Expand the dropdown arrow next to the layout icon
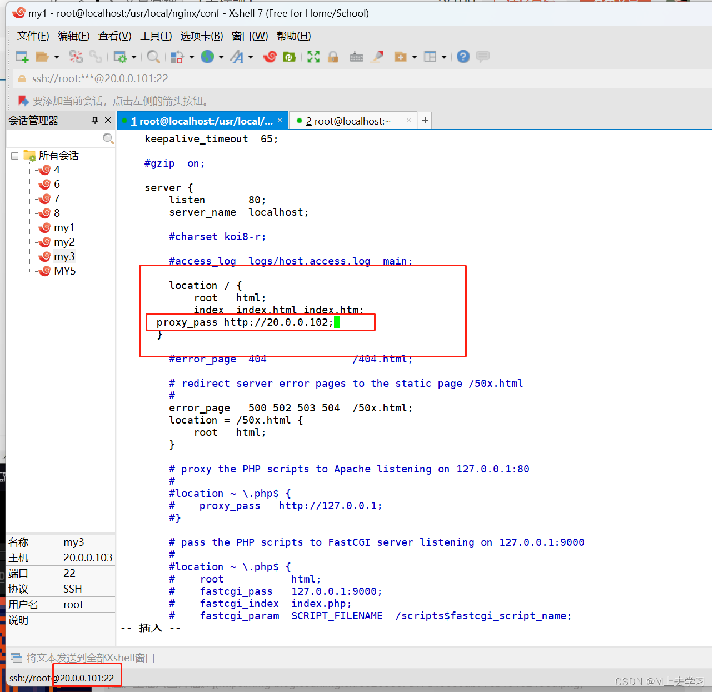 (x=192, y=57)
